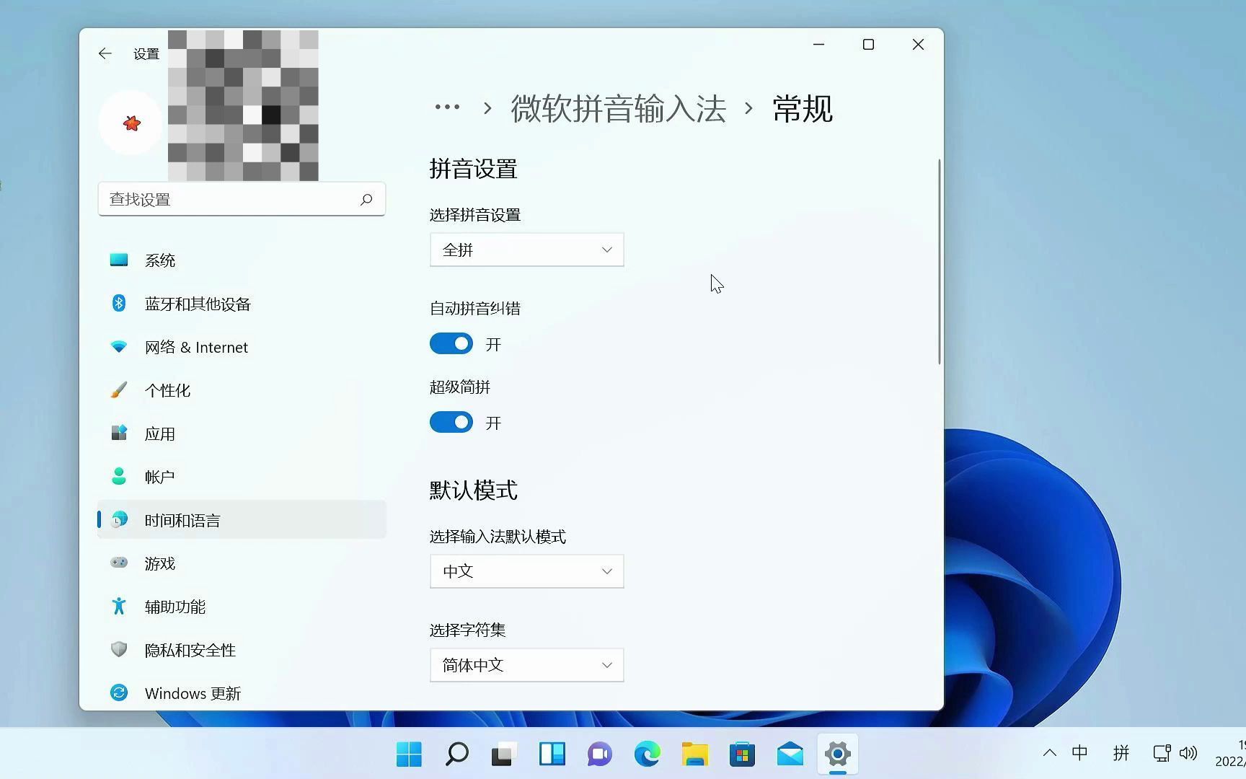Open taskbar Search
1246x779 pixels.
point(456,754)
